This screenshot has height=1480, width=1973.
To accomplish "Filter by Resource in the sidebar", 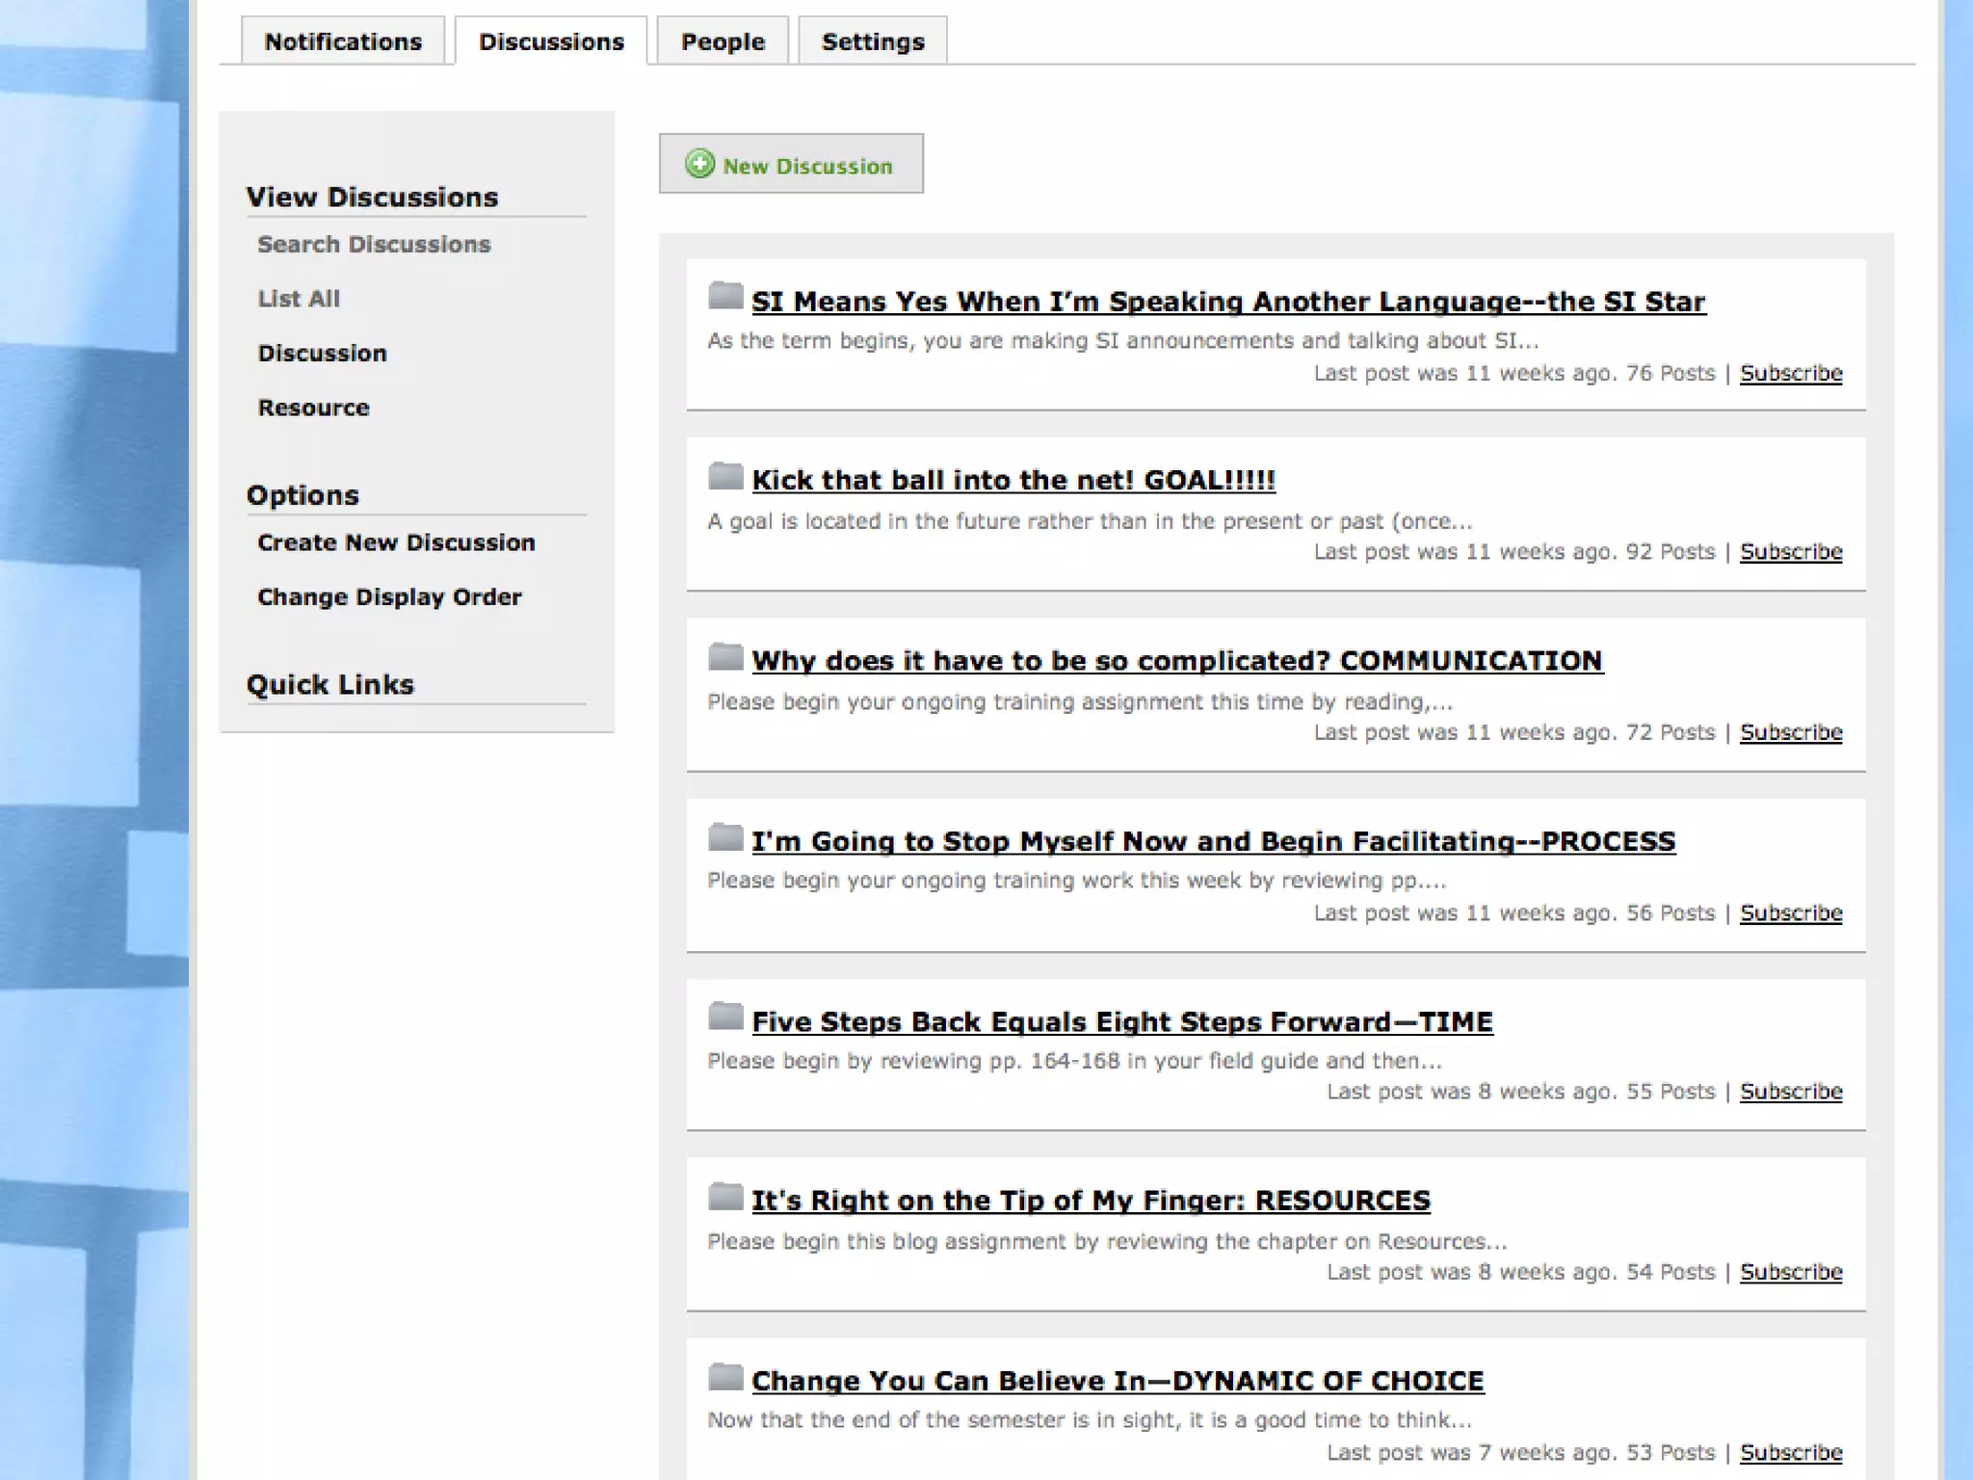I will [x=313, y=408].
